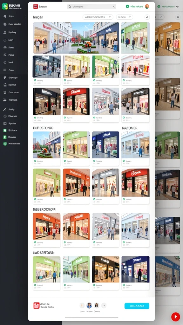Click the Insgen heading at the dialog top
This screenshot has height=325, width=183.
coord(38,17)
